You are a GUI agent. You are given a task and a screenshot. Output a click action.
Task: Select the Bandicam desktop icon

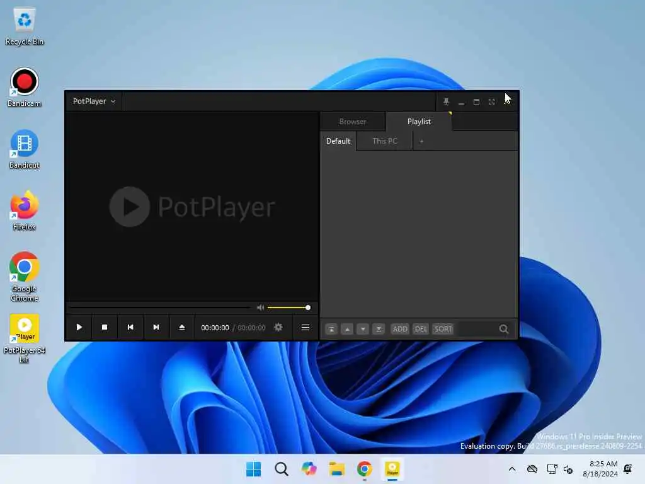(x=25, y=87)
